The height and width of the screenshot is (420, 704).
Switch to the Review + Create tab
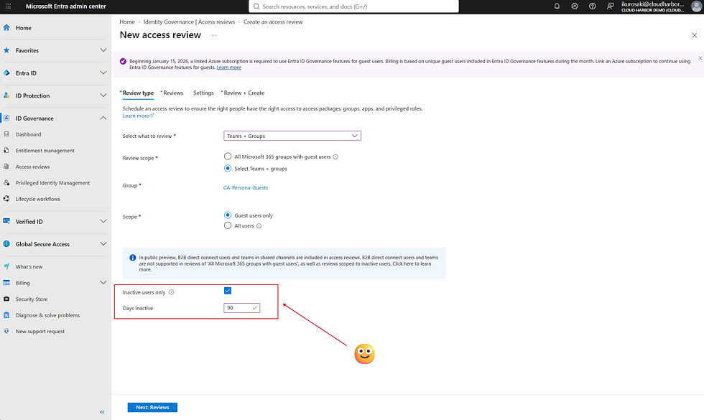(x=244, y=93)
